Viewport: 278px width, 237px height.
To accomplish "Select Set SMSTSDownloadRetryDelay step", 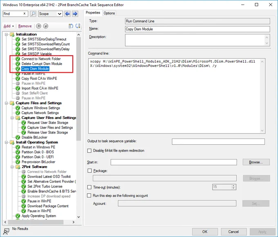I will (x=45, y=49).
